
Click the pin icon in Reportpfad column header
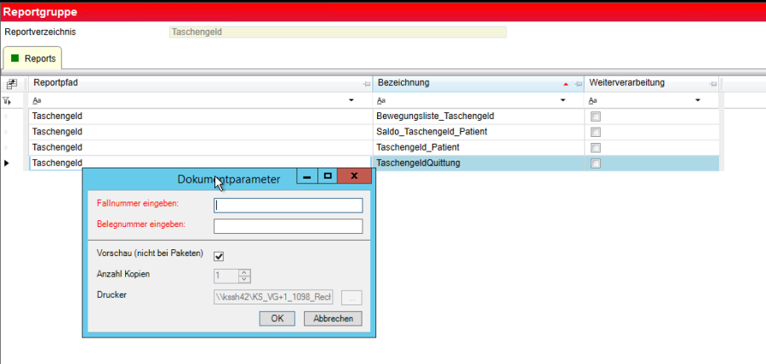coord(366,84)
